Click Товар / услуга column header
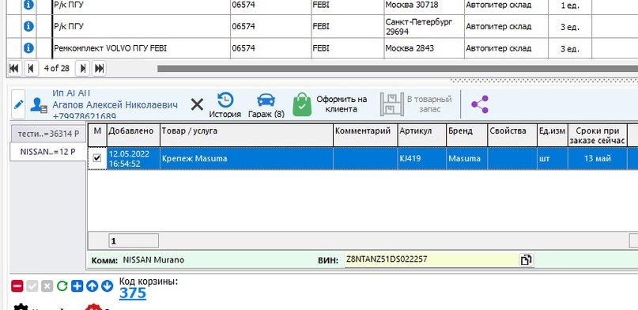The image size is (638, 310). (247, 135)
